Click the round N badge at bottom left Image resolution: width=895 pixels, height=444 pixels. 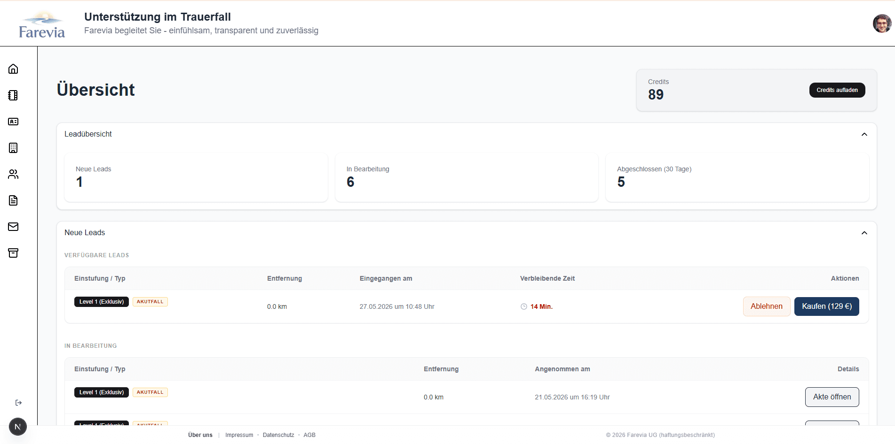(x=18, y=427)
